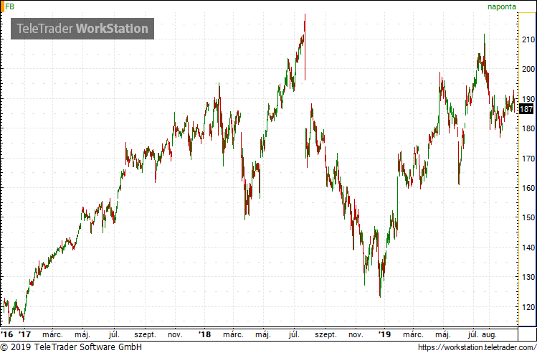Click the 190 price axis label

tap(528, 99)
